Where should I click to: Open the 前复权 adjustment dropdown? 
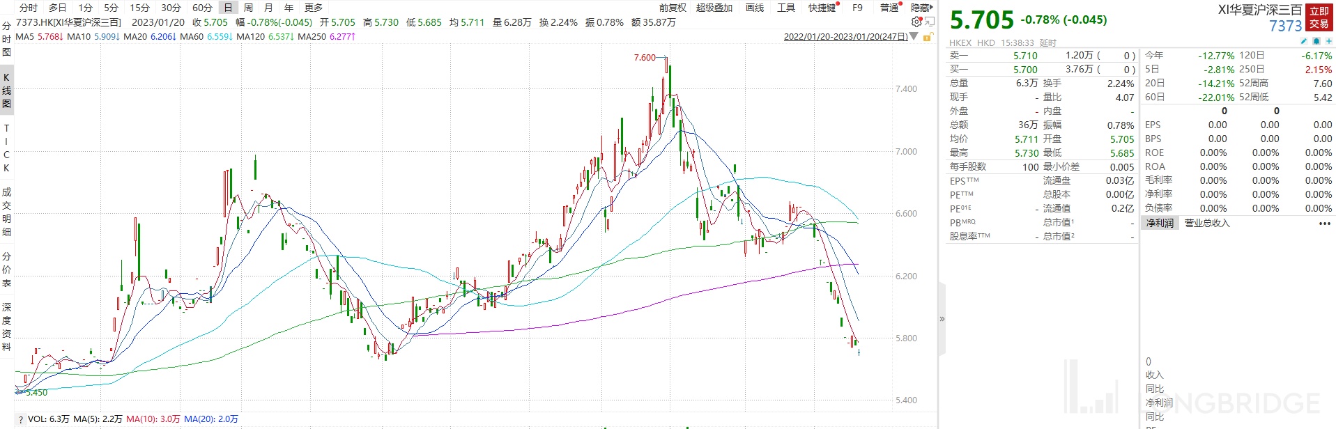[x=673, y=8]
